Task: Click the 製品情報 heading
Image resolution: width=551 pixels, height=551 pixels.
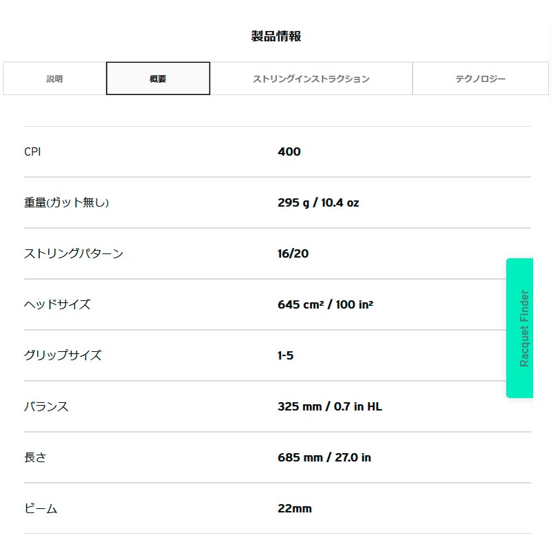Action: pyautogui.click(x=276, y=37)
